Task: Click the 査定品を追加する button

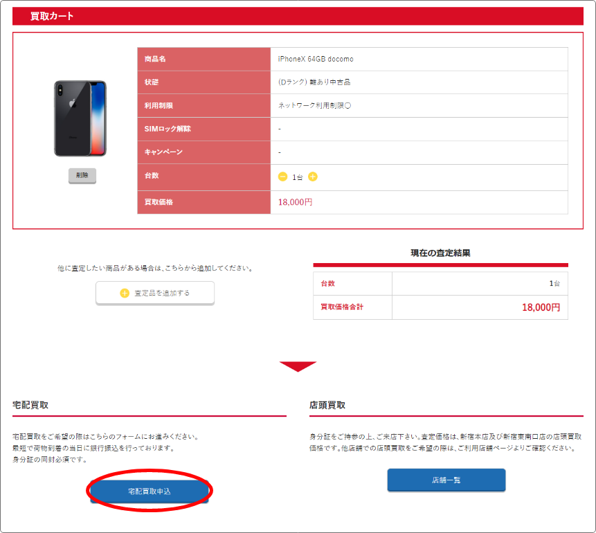Action: pyautogui.click(x=155, y=293)
